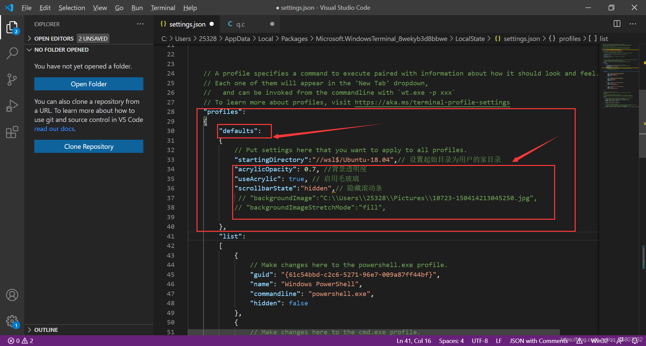
Task: Open the Run and Debug view
Action: tap(12, 106)
